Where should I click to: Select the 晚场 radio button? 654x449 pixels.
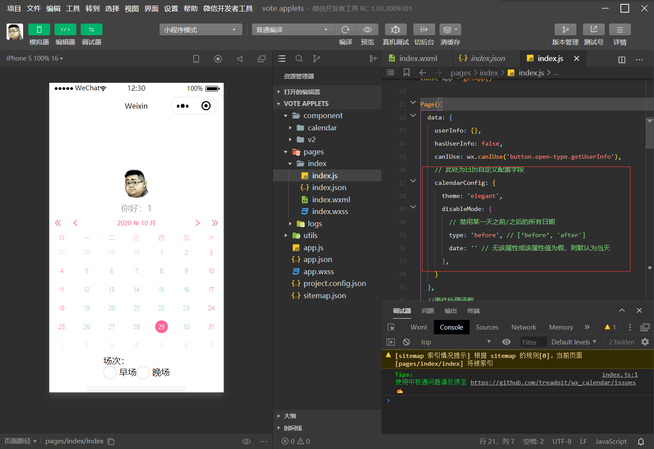143,373
